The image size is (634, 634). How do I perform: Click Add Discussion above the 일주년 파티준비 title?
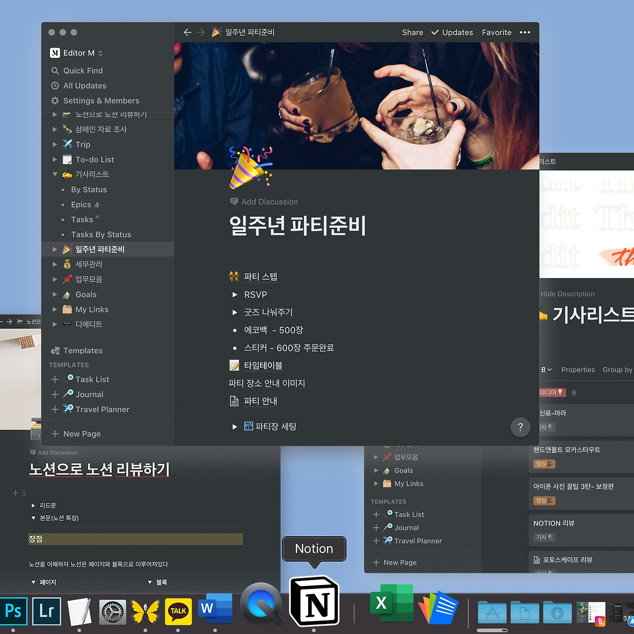click(x=264, y=202)
